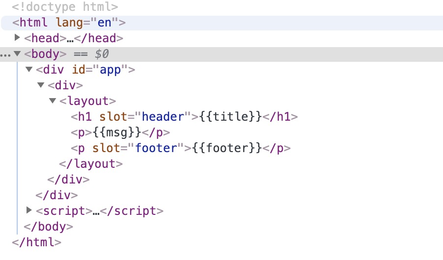
Task: Select the {{footer}} text content
Action: coord(227,148)
